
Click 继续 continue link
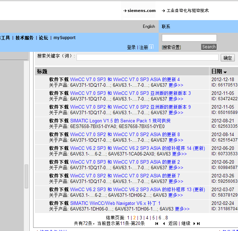point(186,223)
